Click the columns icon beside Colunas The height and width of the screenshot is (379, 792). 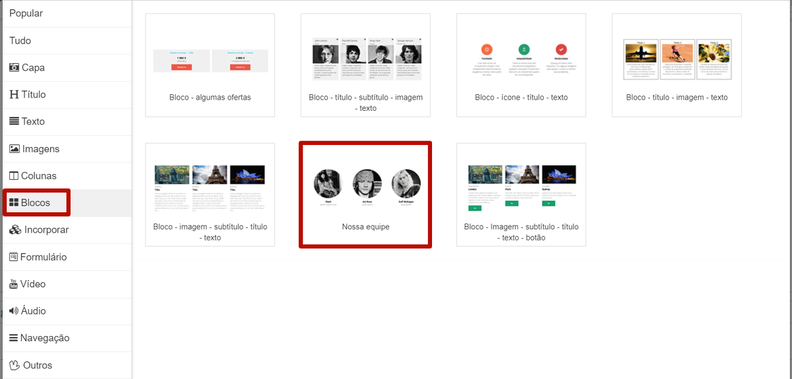(14, 176)
